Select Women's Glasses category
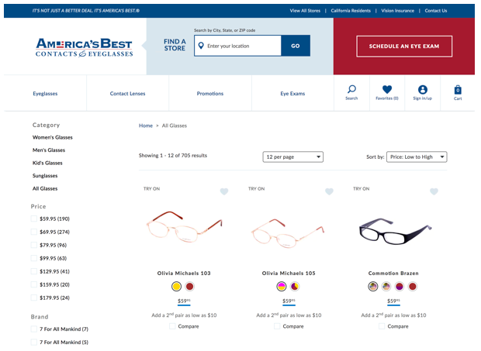481x351 pixels. [x=53, y=137]
